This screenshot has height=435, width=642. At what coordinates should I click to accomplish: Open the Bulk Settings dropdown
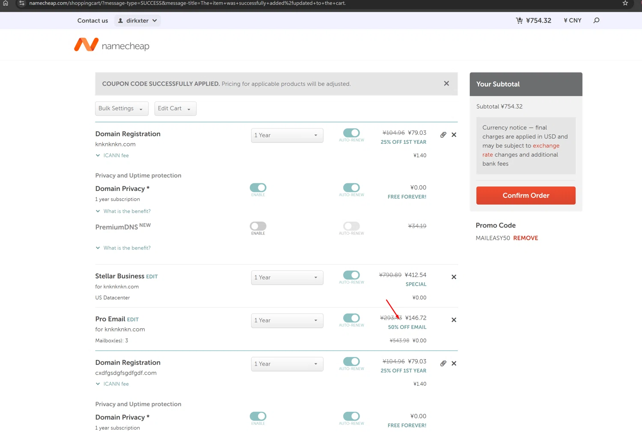(122, 108)
